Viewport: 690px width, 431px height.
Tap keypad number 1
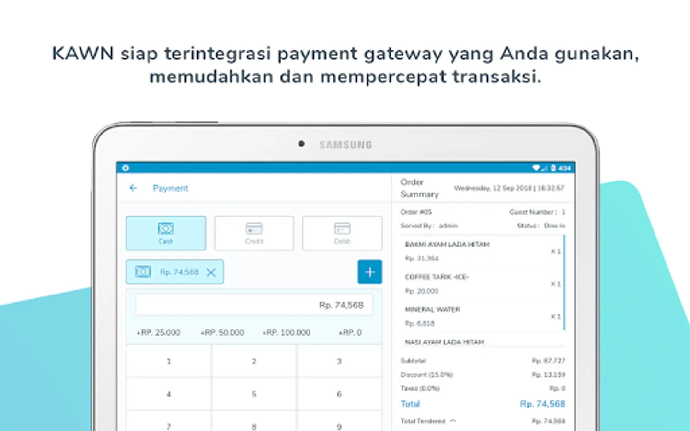(x=169, y=361)
